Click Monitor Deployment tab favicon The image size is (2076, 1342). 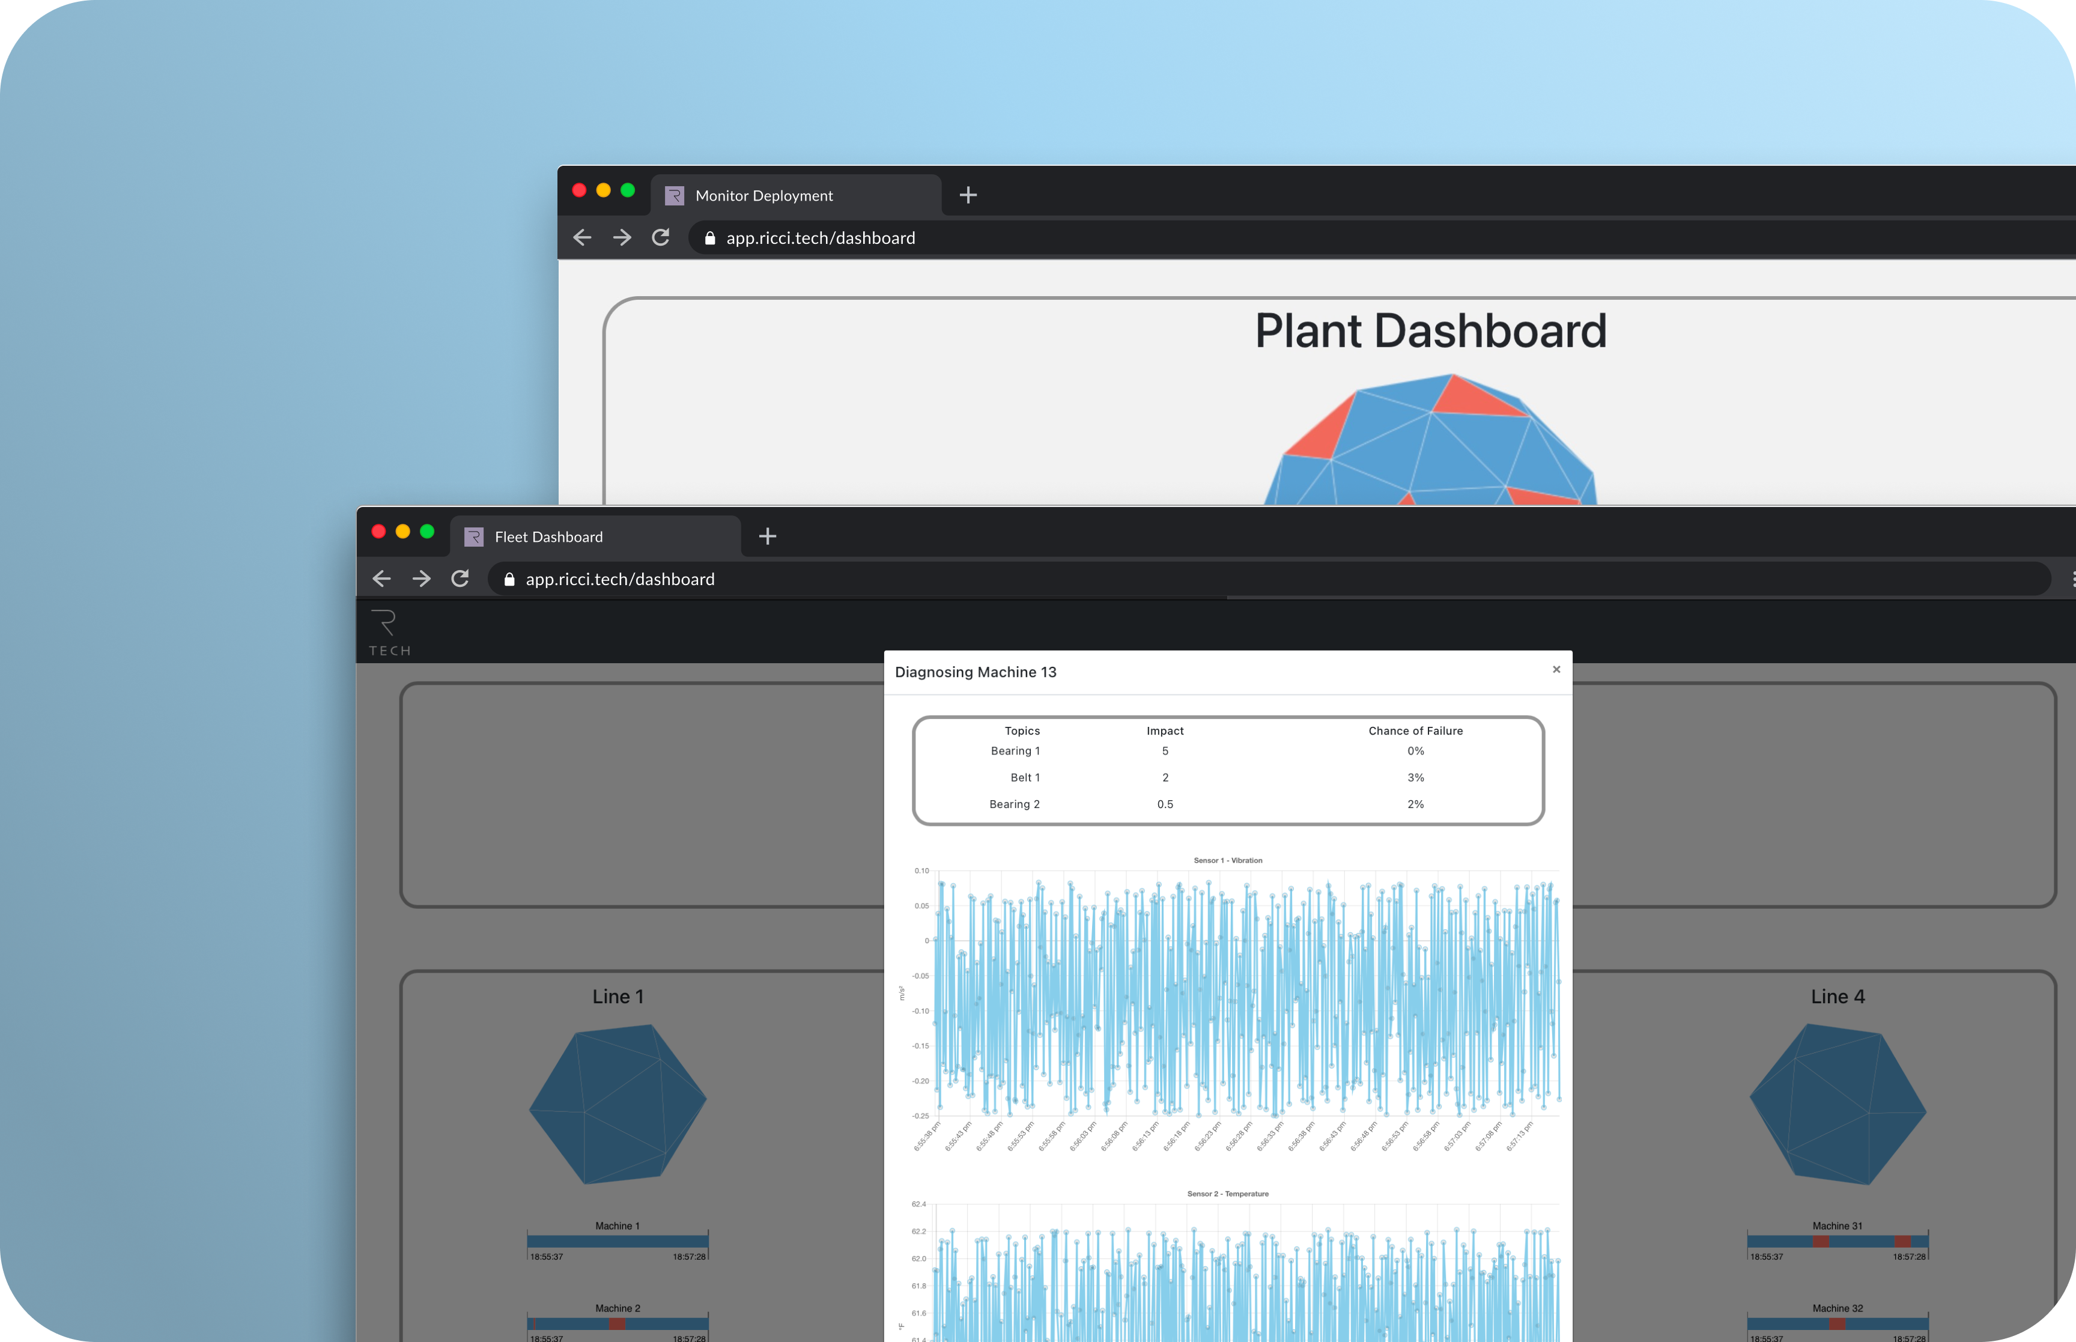[x=675, y=195]
